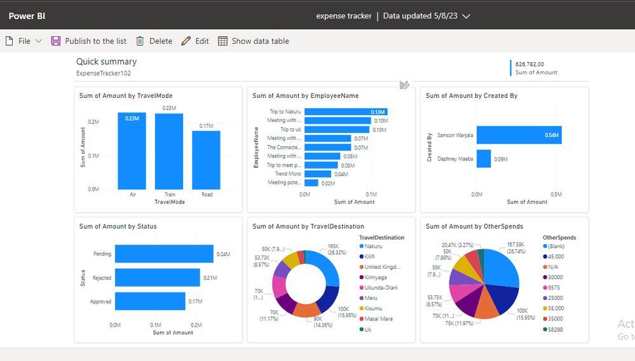Select 58298 legend swatch in OtherSpends
The image size is (635, 361).
(545, 329)
